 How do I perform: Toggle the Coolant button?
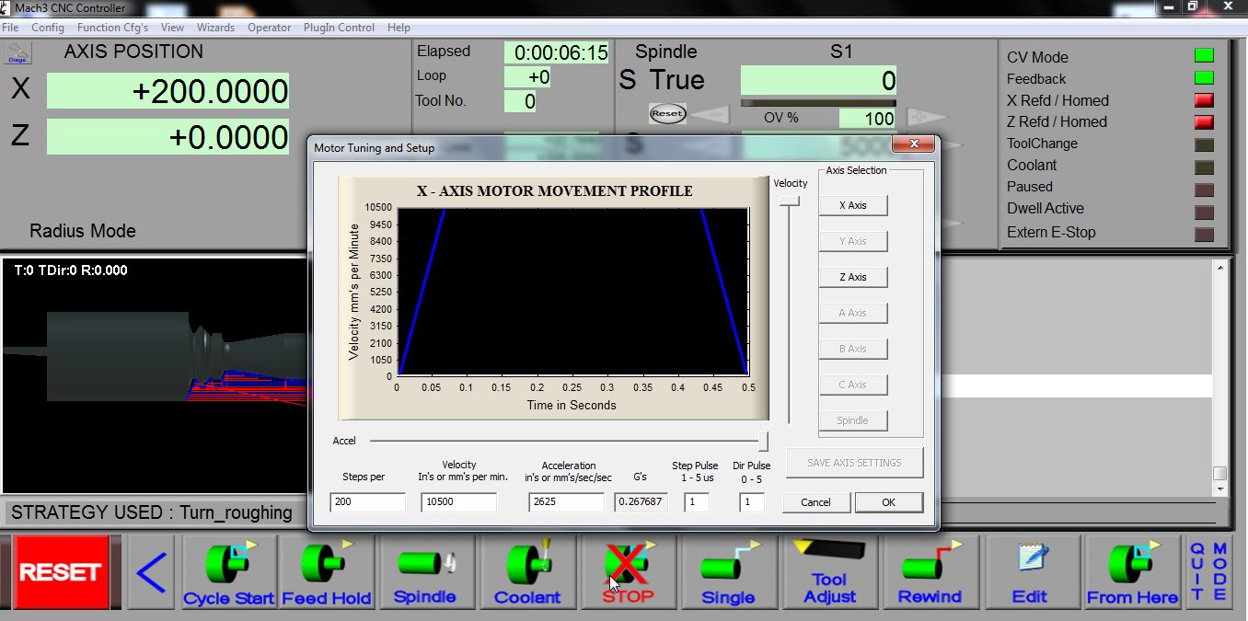(x=527, y=572)
